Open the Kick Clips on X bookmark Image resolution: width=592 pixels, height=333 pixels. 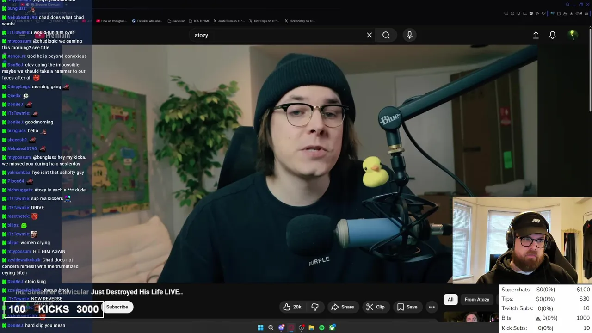pos(264,21)
